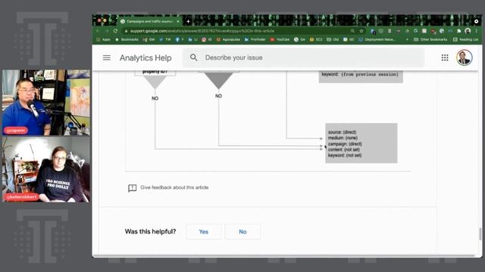Open the Other Bookmarks folder
This screenshot has width=485, height=272.
coord(430,39)
